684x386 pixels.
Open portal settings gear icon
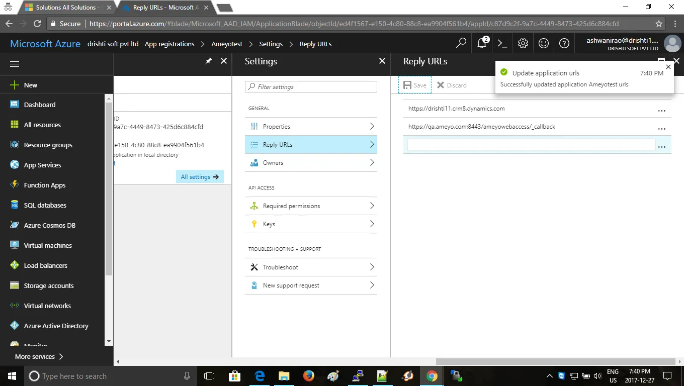point(523,44)
